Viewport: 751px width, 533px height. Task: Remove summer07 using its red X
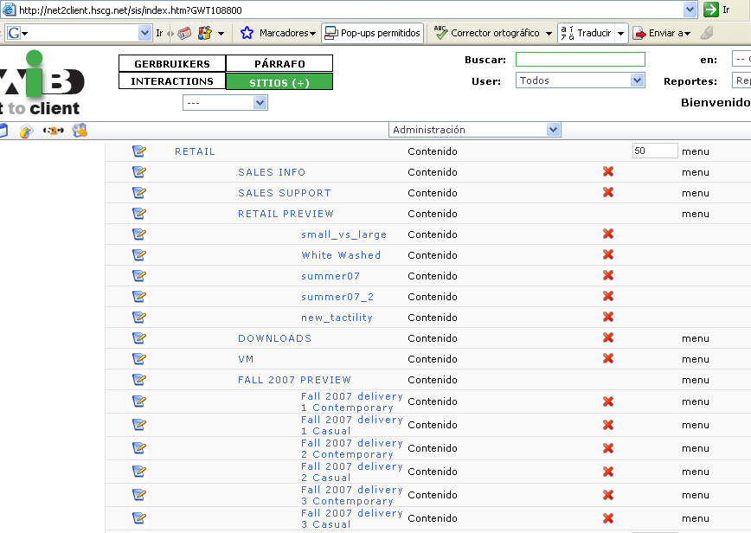coord(608,275)
